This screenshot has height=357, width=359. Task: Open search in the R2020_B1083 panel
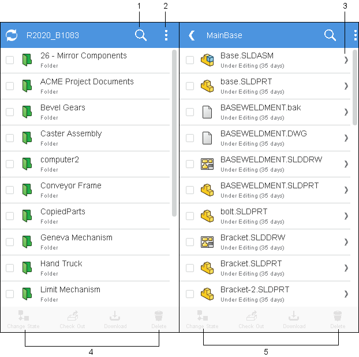point(141,35)
